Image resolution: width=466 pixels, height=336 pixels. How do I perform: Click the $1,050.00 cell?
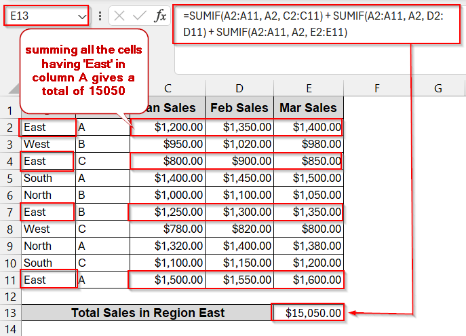[x=309, y=195]
